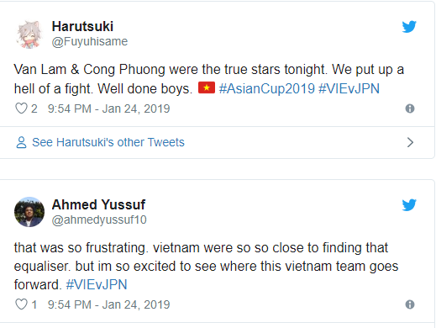
Task: Click the Ahmed Yussuf display name
Action: (x=98, y=204)
